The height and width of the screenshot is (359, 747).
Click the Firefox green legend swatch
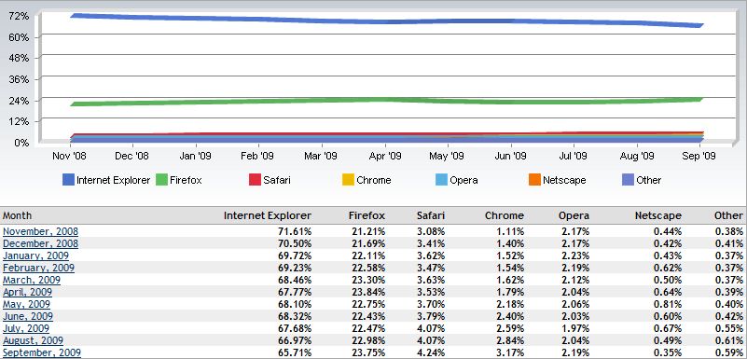(162, 180)
